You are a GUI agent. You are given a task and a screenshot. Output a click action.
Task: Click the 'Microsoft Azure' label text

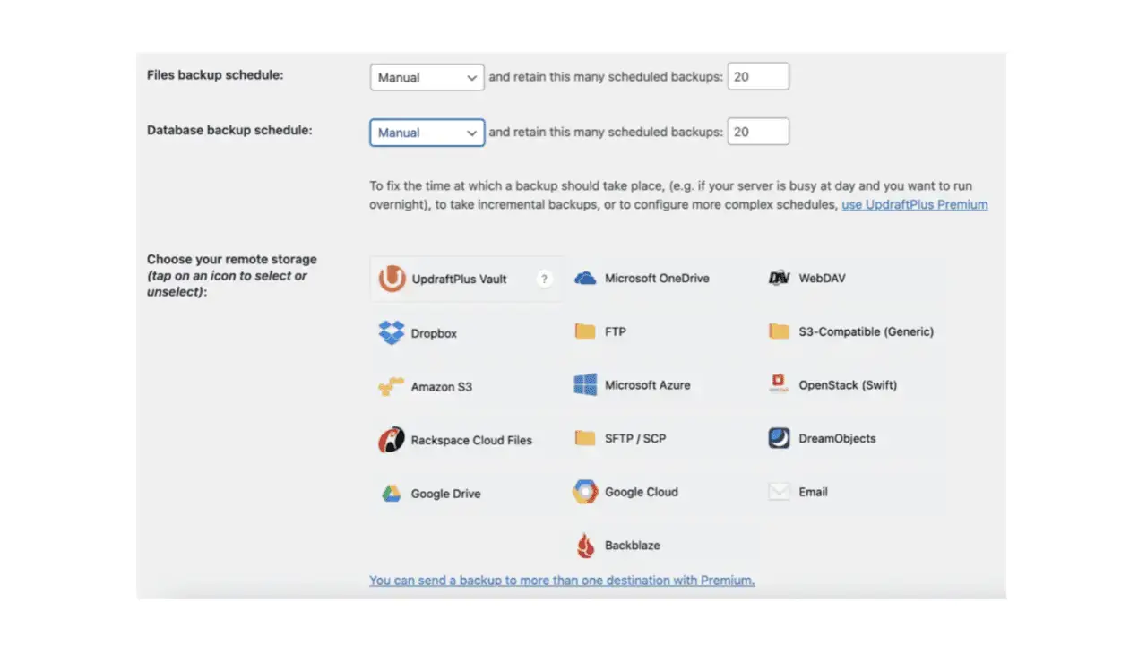[x=648, y=385]
